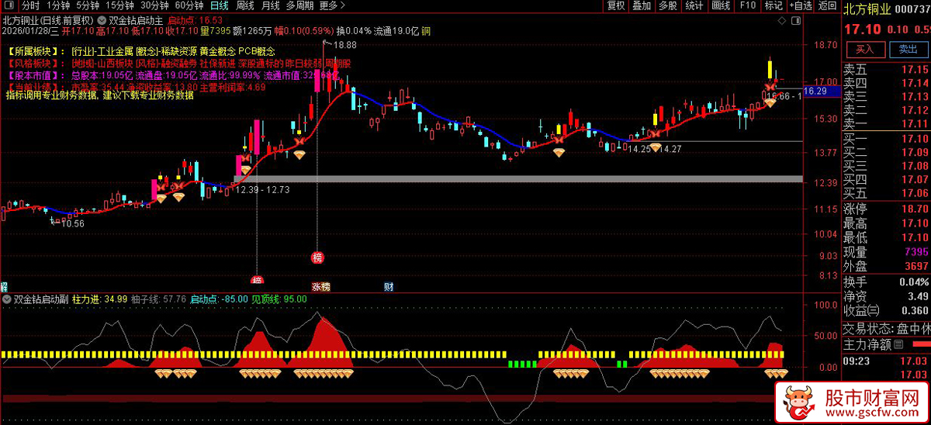Click the dark red bar at sub-chart bottom

(388, 399)
